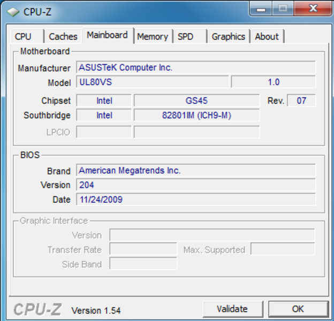Screen dimensions: 334x321
Task: Click the CPU-Z app icon in the title bar
Action: (13, 12)
